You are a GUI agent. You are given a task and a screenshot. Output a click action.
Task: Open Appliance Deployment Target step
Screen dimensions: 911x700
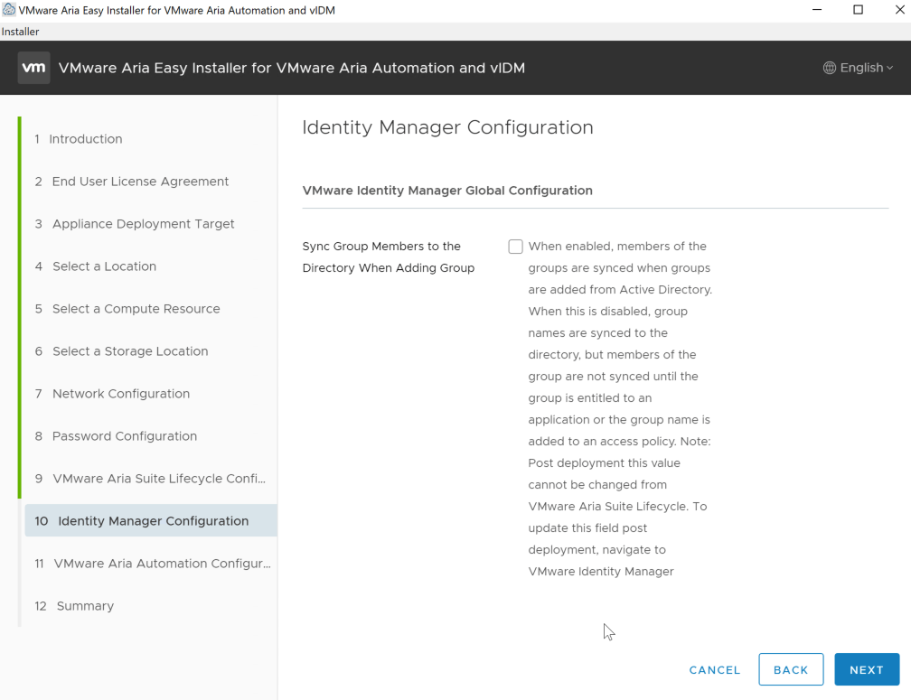pos(143,224)
